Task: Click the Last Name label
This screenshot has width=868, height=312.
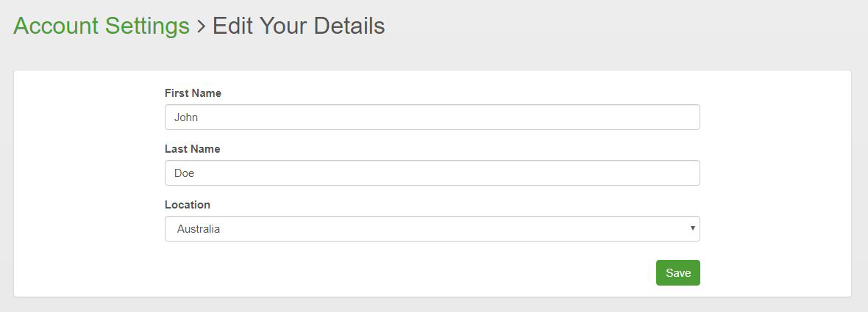Action: [x=192, y=149]
